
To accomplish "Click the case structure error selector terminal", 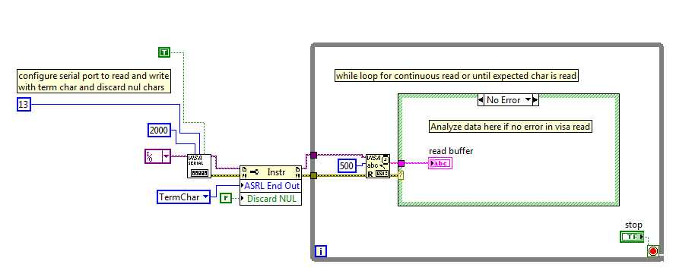I will point(401,175).
